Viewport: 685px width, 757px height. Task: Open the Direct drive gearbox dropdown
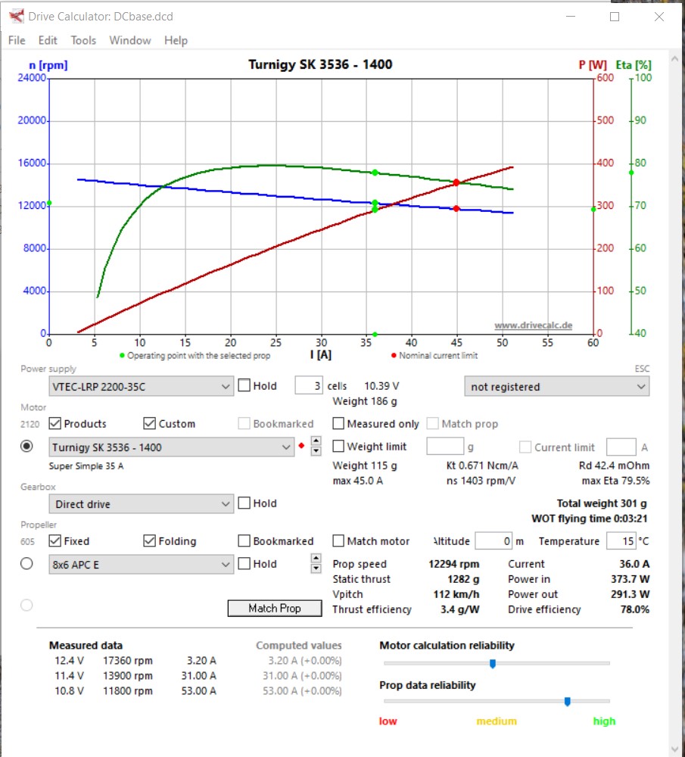[142, 504]
